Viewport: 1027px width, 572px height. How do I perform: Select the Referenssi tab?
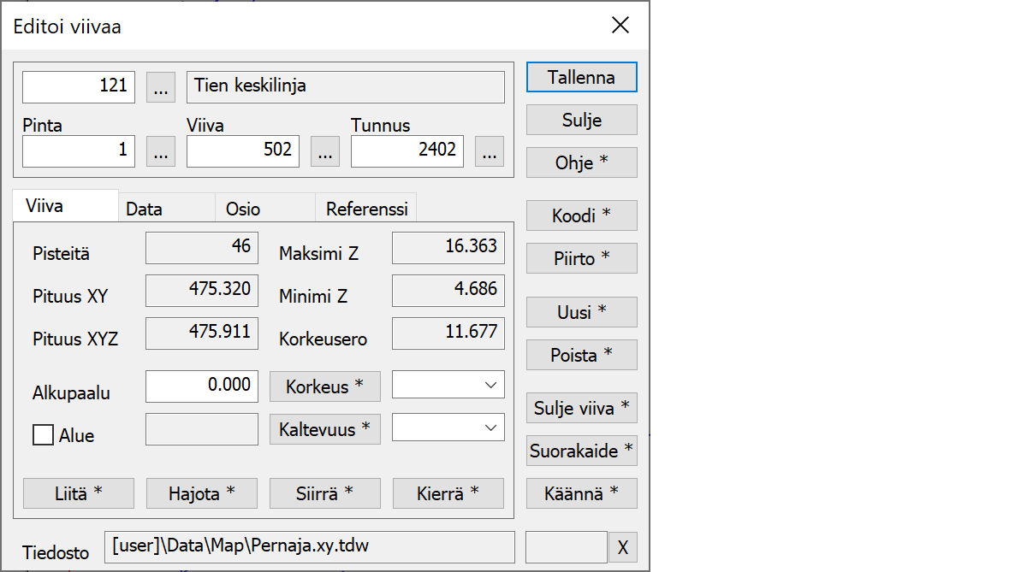point(366,209)
